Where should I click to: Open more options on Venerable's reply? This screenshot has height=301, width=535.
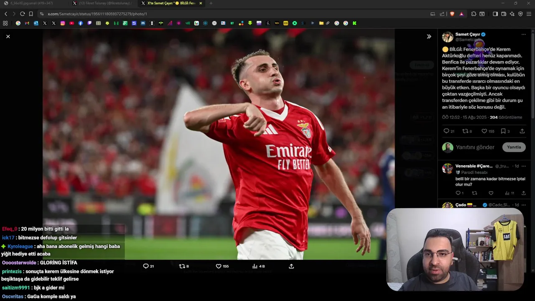[523, 166]
